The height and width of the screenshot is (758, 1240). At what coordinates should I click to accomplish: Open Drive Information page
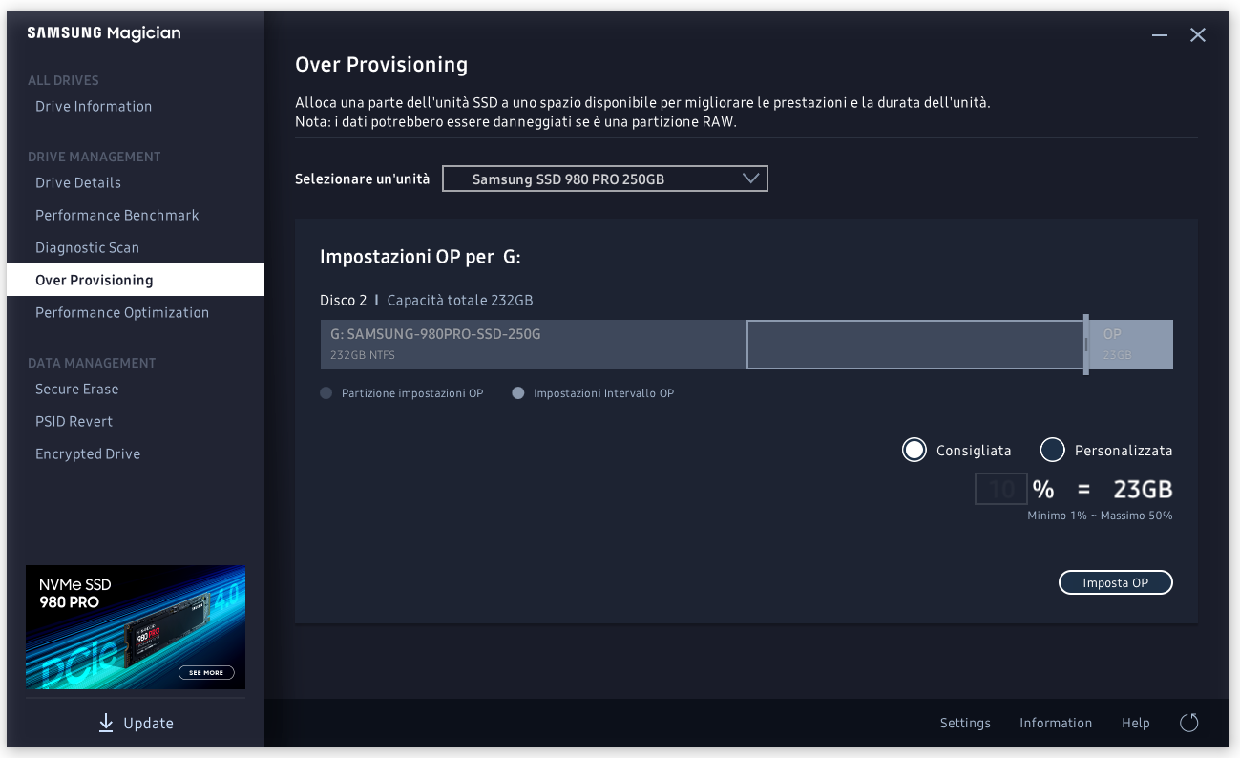tap(94, 106)
